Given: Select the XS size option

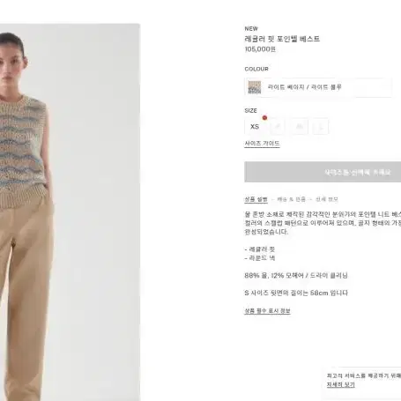Looking at the screenshot, I should (255, 127).
